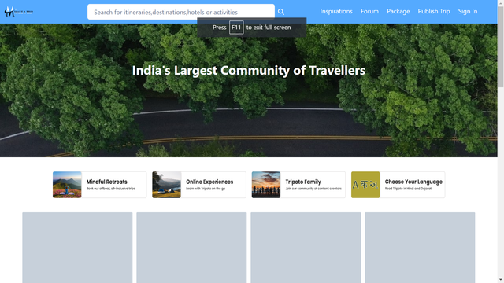This screenshot has height=283, width=504.
Task: Click the Online Experiences camping thumbnail
Action: pyautogui.click(x=166, y=185)
